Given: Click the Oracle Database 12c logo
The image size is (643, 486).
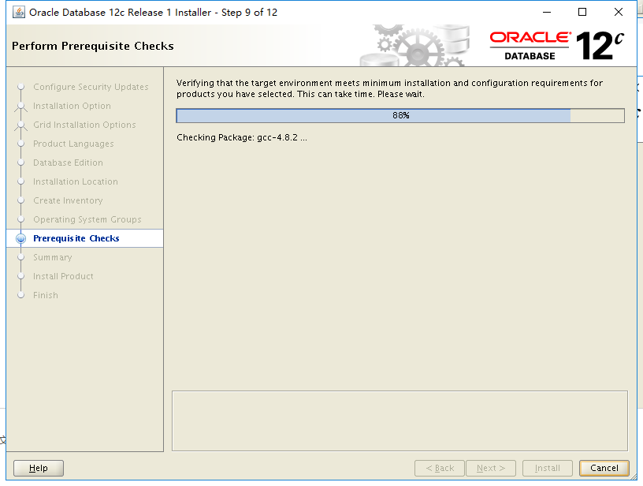Looking at the screenshot, I should (x=557, y=46).
